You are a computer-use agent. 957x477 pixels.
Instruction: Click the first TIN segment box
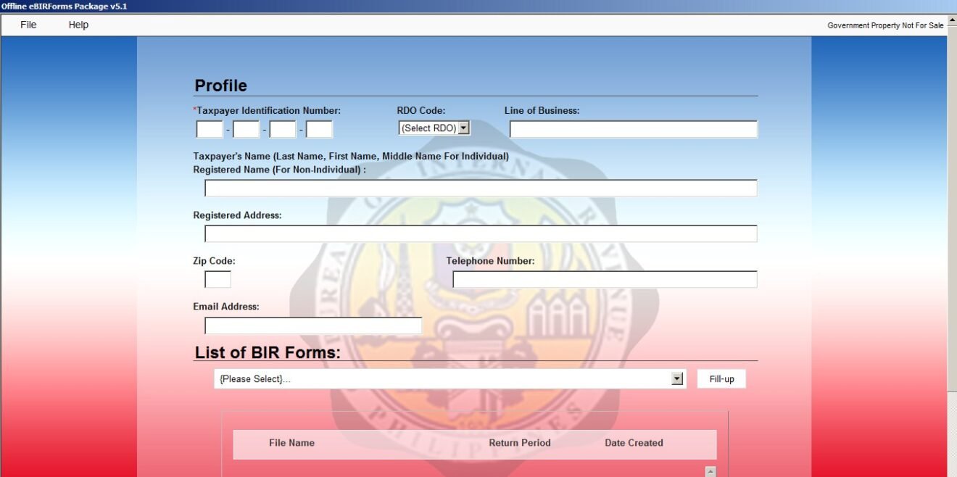pos(210,130)
